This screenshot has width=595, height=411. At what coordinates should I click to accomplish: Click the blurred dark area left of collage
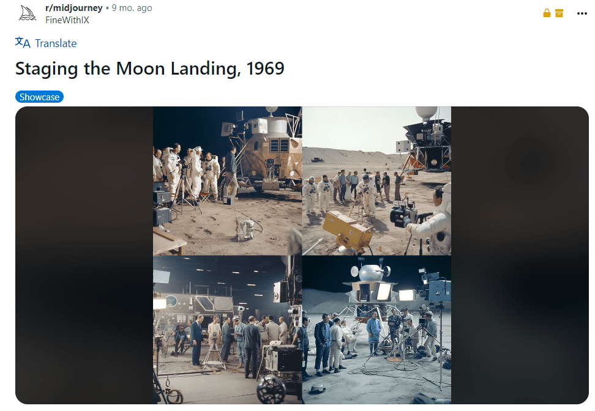click(84, 255)
